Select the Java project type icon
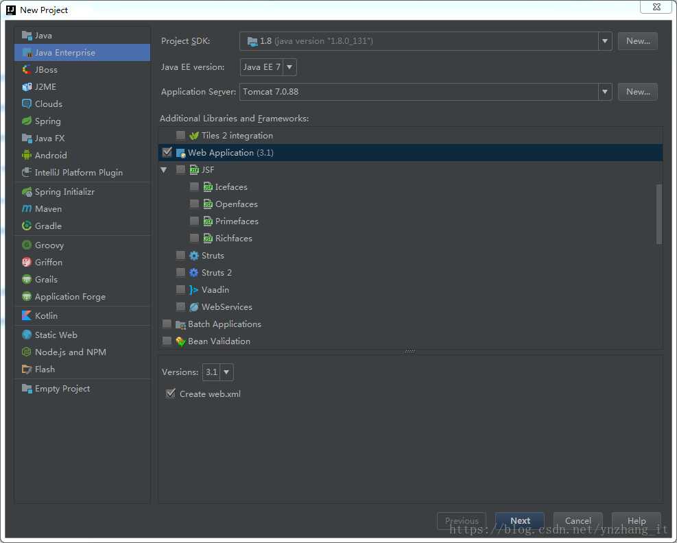677x543 pixels. pyautogui.click(x=27, y=36)
